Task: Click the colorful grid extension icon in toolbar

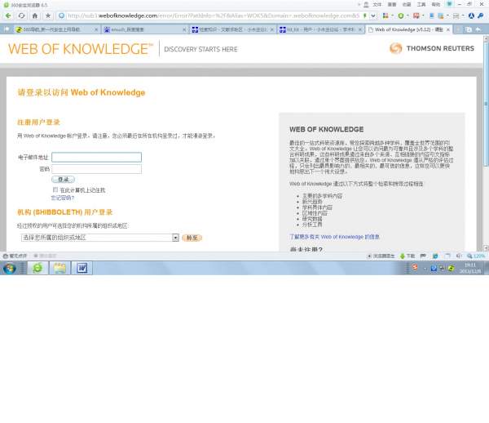Action: point(385,16)
